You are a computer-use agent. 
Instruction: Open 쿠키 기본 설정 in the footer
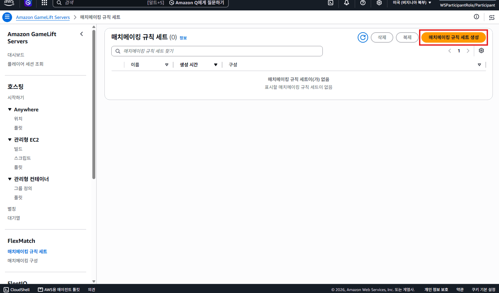[x=483, y=290]
